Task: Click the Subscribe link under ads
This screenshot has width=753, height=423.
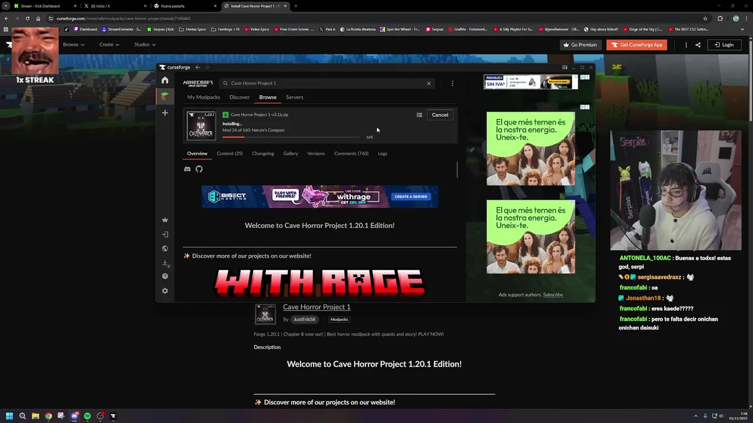Action: pyautogui.click(x=553, y=295)
